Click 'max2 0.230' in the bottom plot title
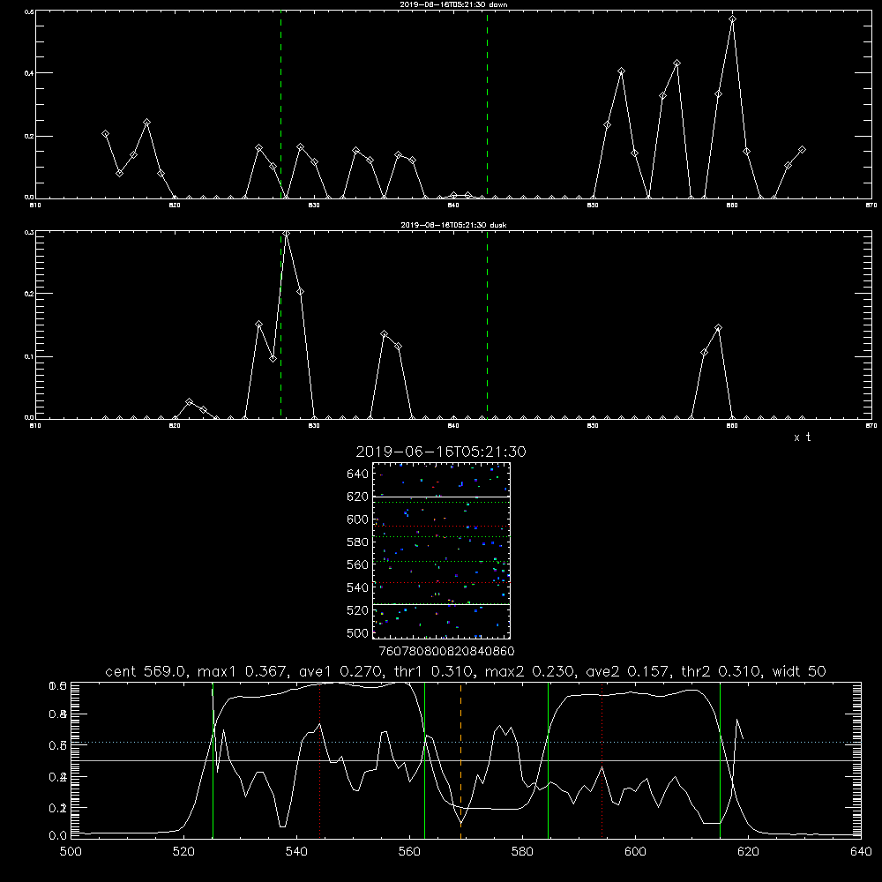 click(x=531, y=671)
